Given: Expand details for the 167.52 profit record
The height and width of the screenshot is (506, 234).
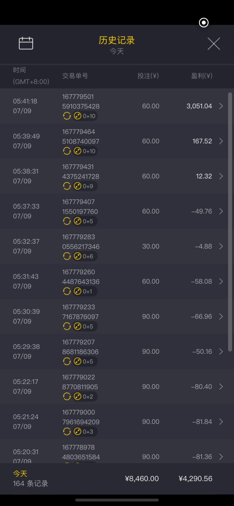Looking at the screenshot, I should (221, 141).
